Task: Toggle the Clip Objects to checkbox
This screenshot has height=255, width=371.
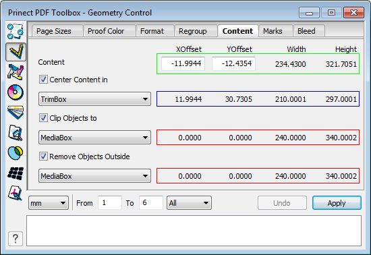Action: (x=43, y=118)
